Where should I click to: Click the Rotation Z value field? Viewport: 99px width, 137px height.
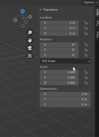(59, 55)
